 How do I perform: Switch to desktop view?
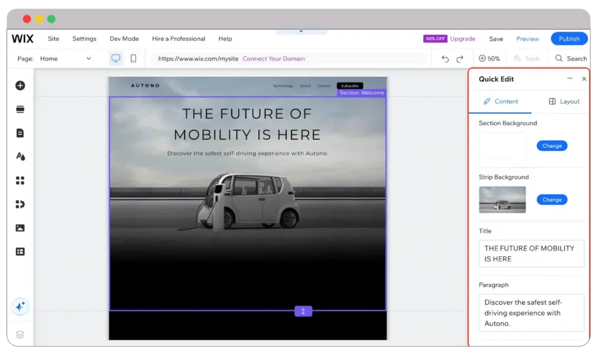[x=115, y=59]
